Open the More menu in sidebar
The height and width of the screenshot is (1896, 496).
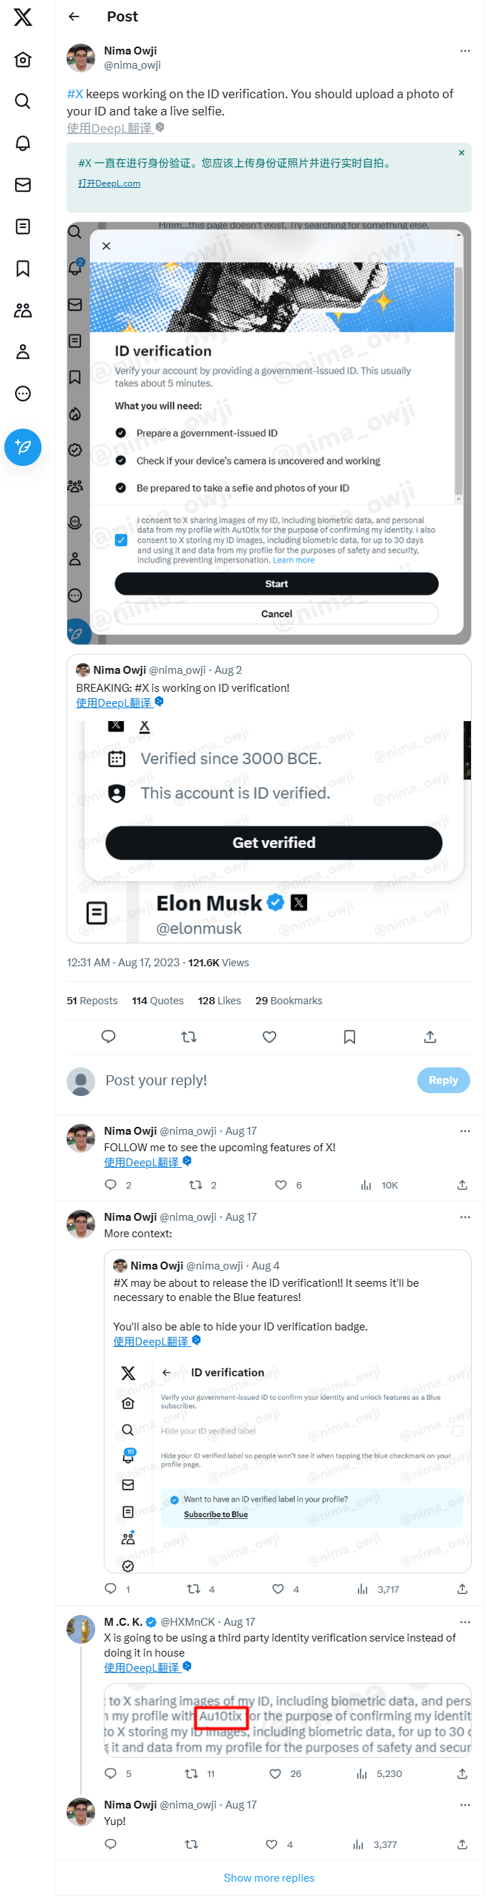coord(23,394)
